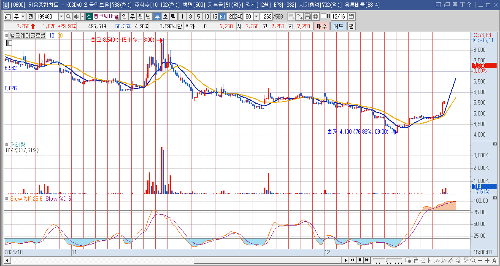Click the 199480 stock code input
This screenshot has height=266, width=500.
[x=46, y=16]
